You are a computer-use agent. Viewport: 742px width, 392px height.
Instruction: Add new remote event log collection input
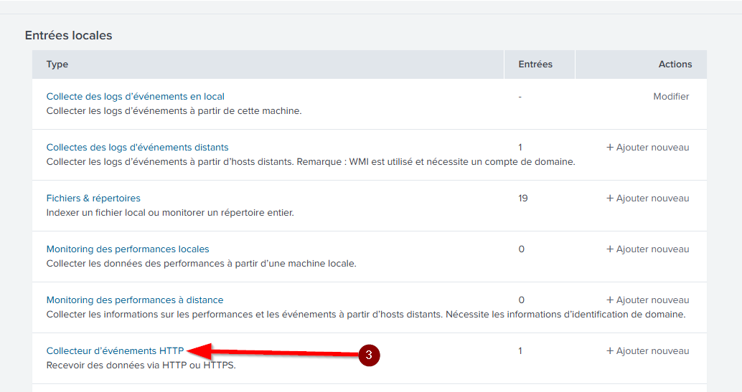tap(647, 147)
